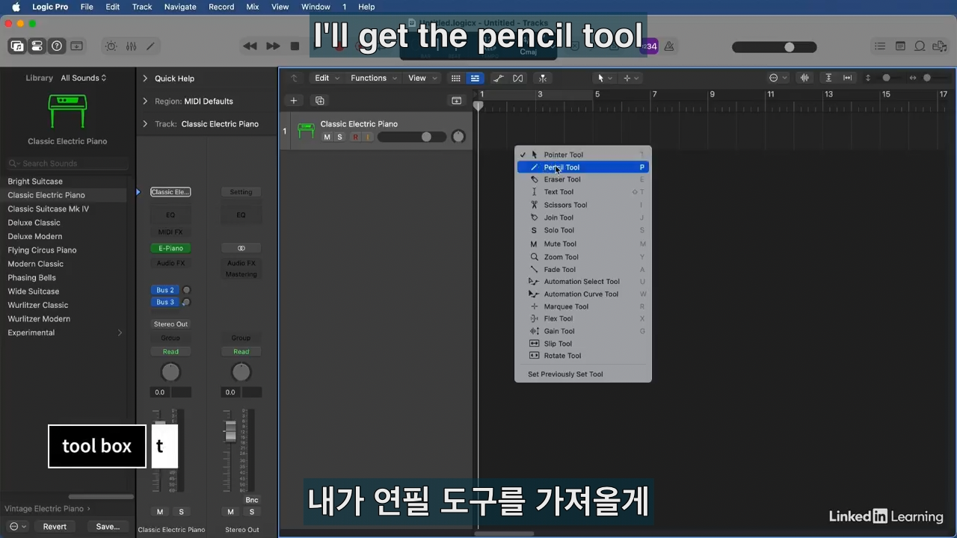Toggle the Inspector button in control bar
Viewport: 957px width, 538px height.
[x=37, y=46]
